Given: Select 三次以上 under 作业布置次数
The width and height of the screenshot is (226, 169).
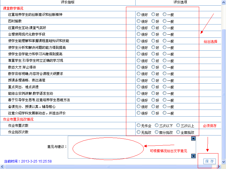Looking at the screenshot, I should (178, 125).
